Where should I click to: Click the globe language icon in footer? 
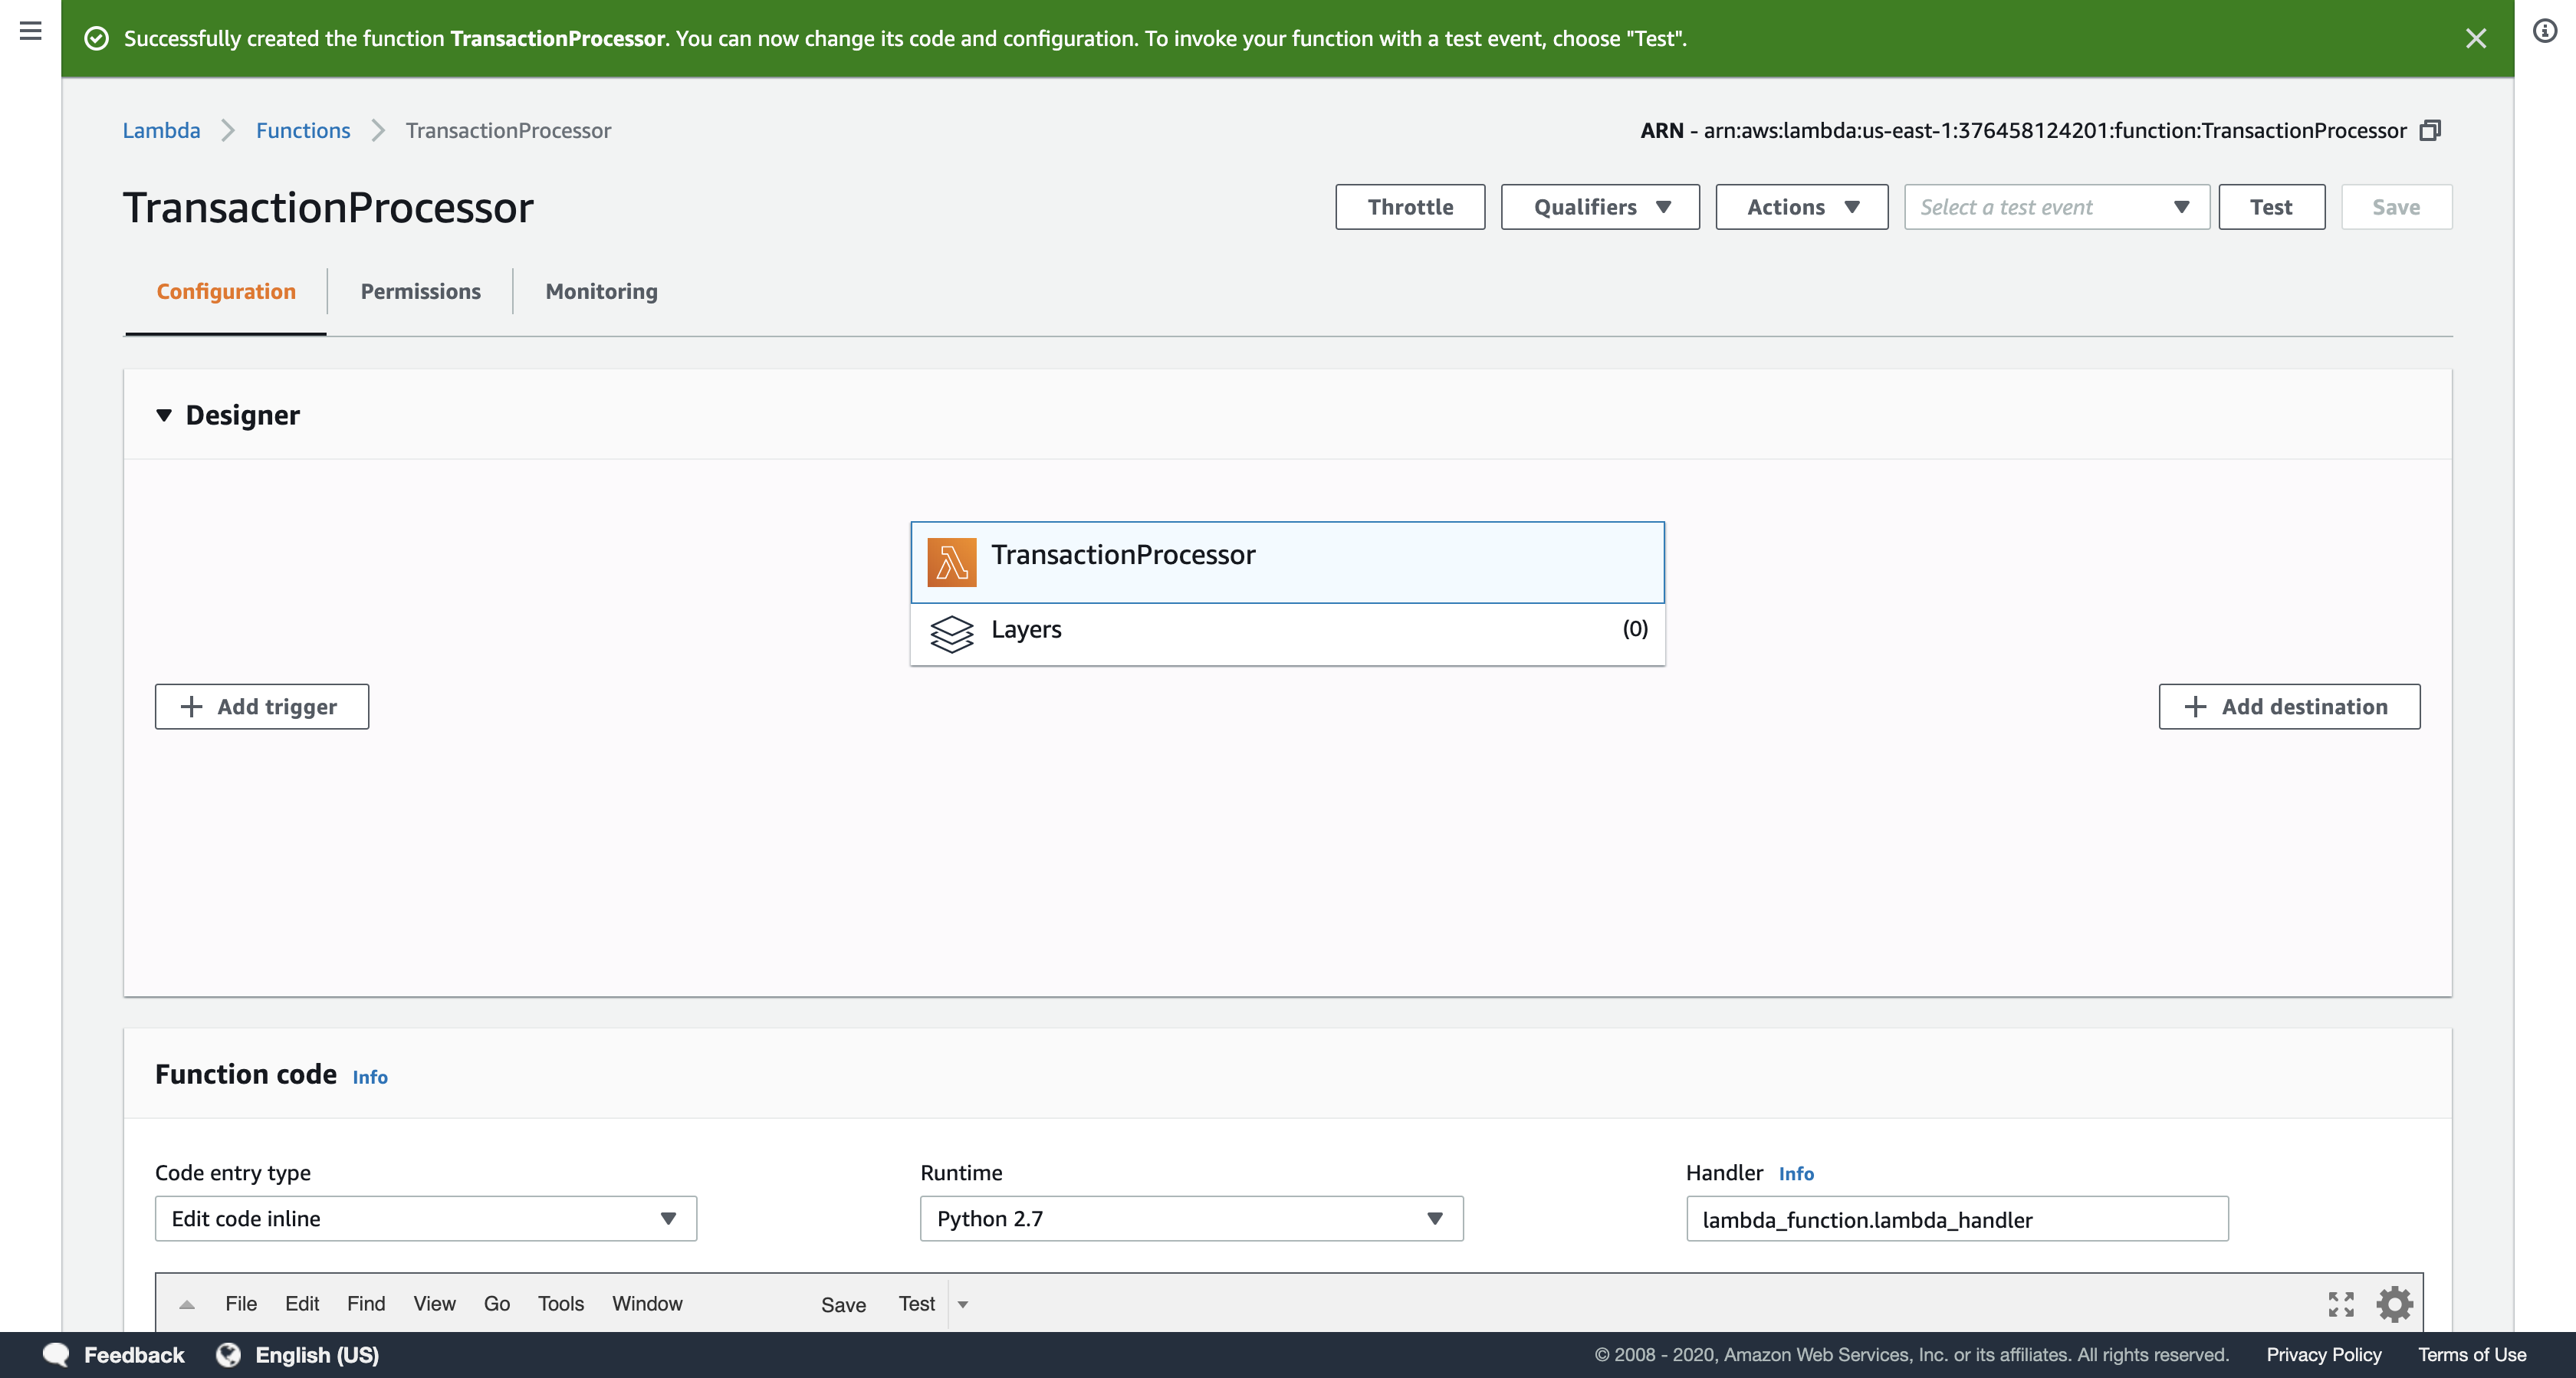[x=229, y=1355]
